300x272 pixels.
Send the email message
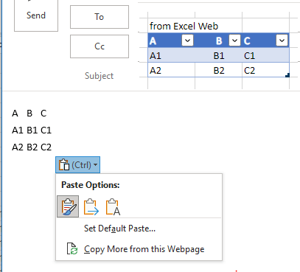(x=36, y=15)
